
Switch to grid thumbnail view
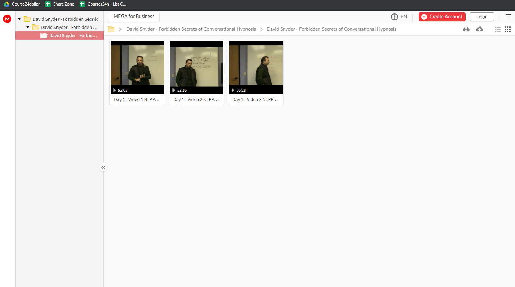pos(508,29)
